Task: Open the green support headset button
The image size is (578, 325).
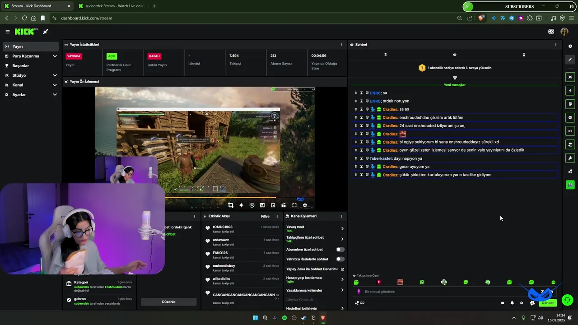Action: coord(568,300)
